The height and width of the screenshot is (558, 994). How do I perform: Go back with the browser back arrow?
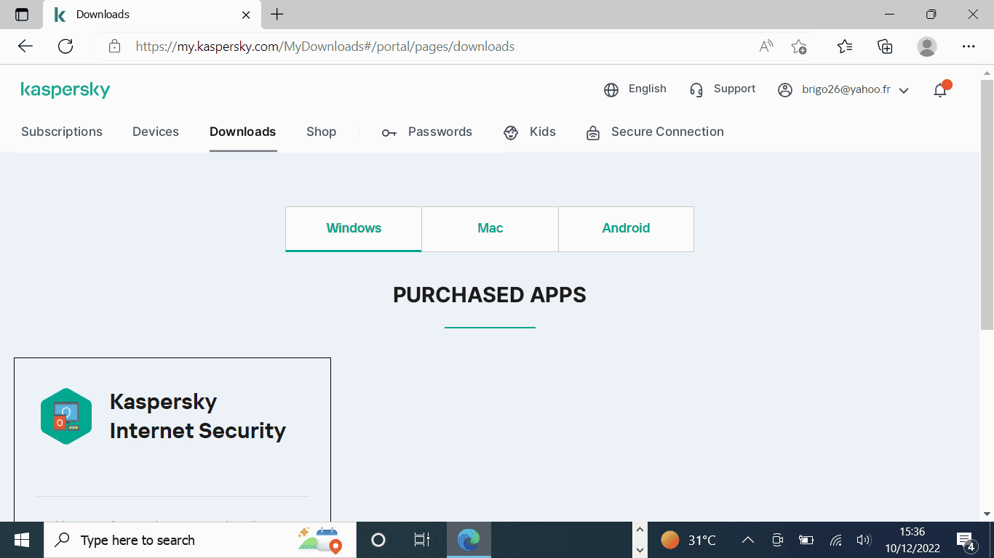(25, 46)
